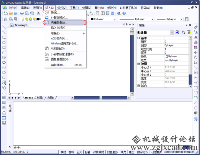Choose OLE对象(O)... menu entry
The width and height of the screenshot is (200, 155).
click(65, 49)
